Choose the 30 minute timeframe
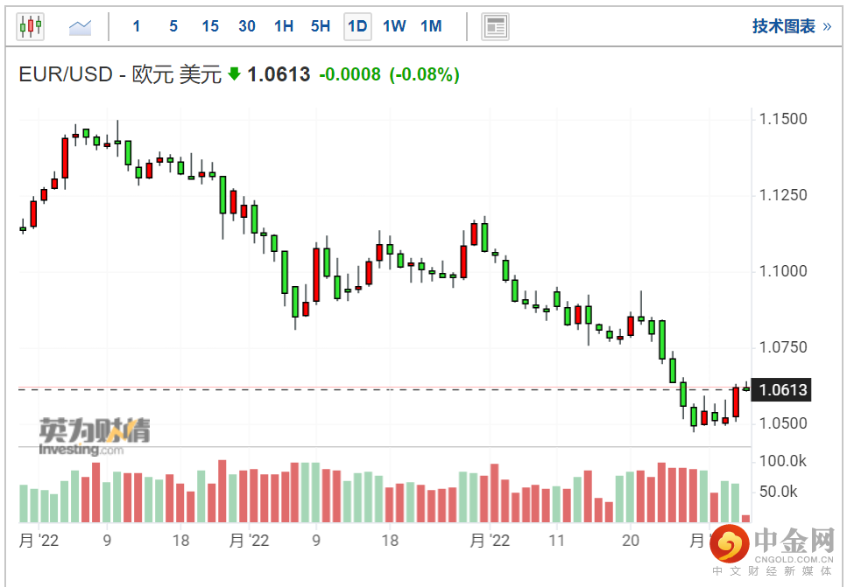 [x=247, y=26]
